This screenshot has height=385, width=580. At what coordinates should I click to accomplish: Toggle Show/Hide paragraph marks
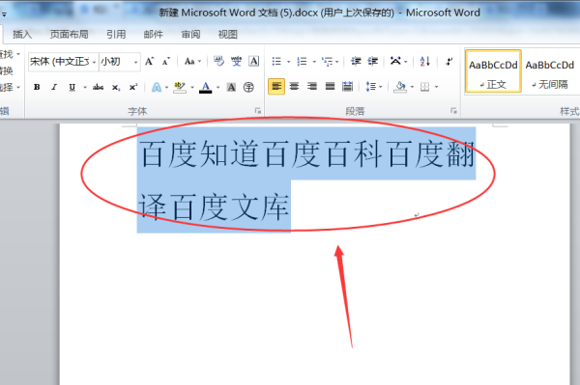pyautogui.click(x=449, y=62)
